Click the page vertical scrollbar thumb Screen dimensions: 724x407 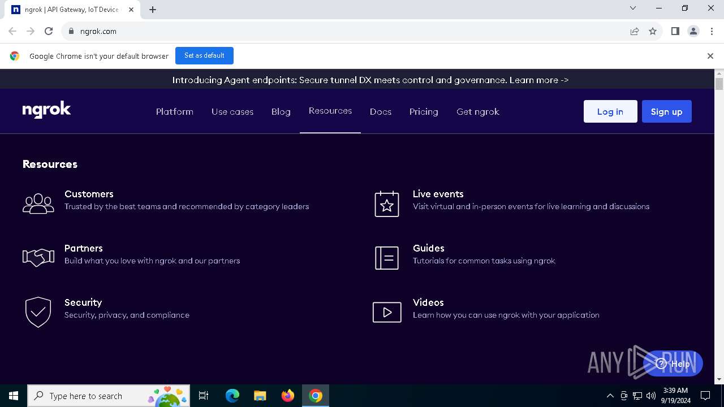tap(719, 84)
